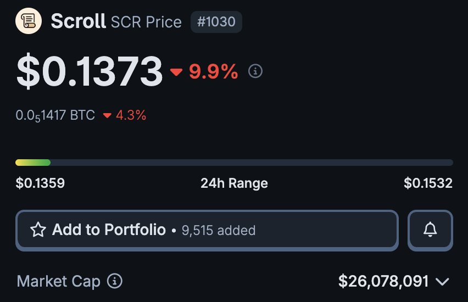Click the Market Cap info icon
This screenshot has width=468, height=302.
[115, 282]
